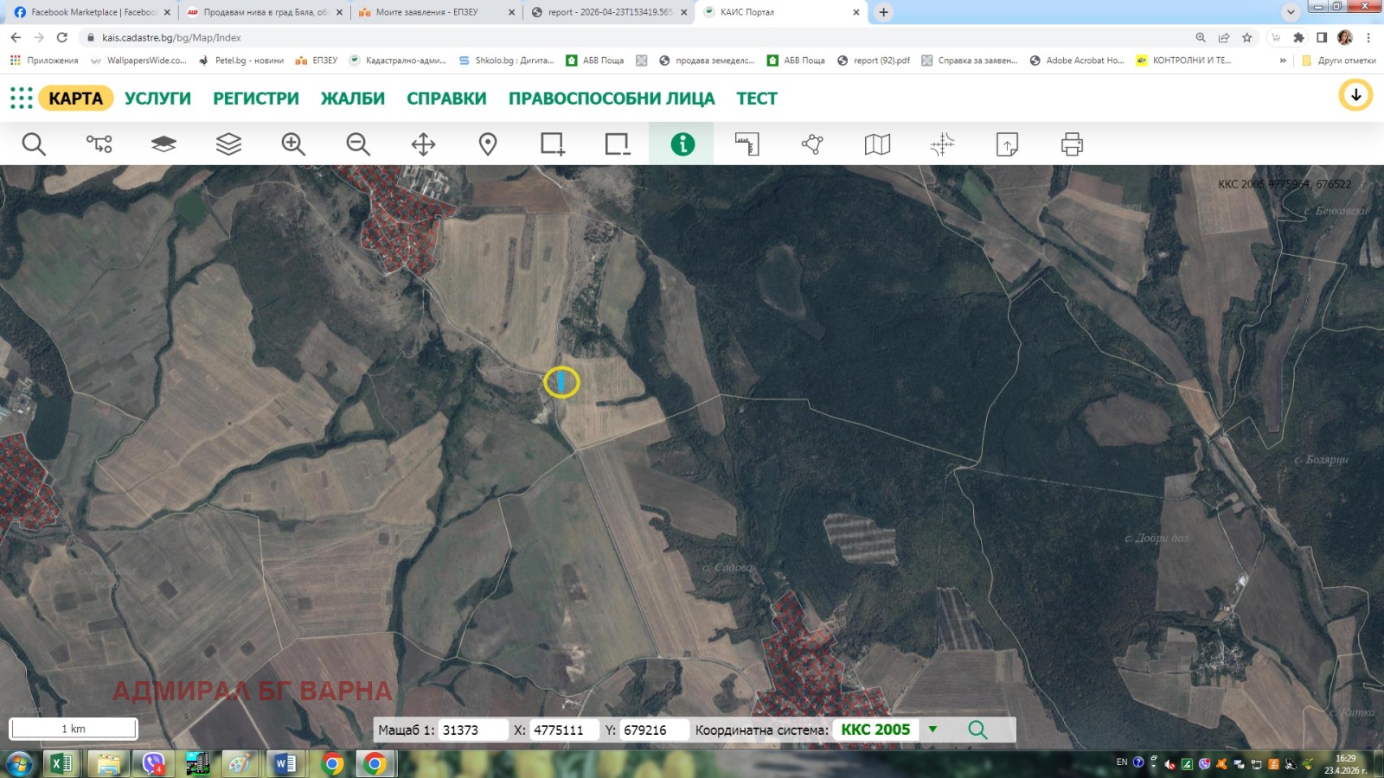The height and width of the screenshot is (778, 1384).
Task: Click the printer icon in map toolbar
Action: [1072, 143]
